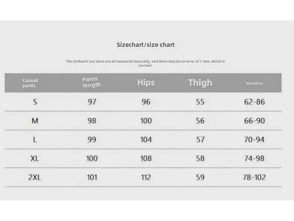Select hips value 112 in 2XL row
Screen dimensions: 294x221
tap(146, 177)
